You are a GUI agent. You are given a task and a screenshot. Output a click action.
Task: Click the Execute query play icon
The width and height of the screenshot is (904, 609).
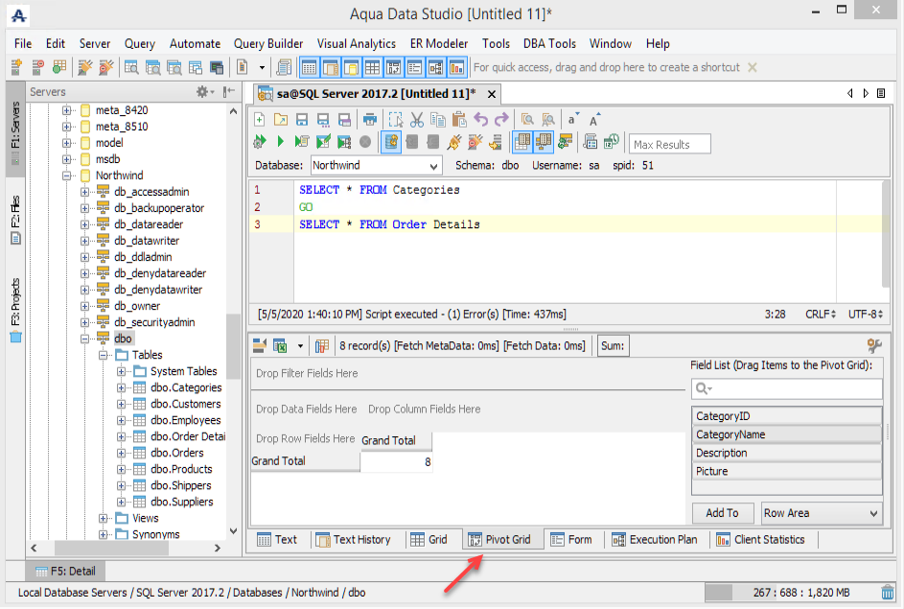(x=280, y=142)
